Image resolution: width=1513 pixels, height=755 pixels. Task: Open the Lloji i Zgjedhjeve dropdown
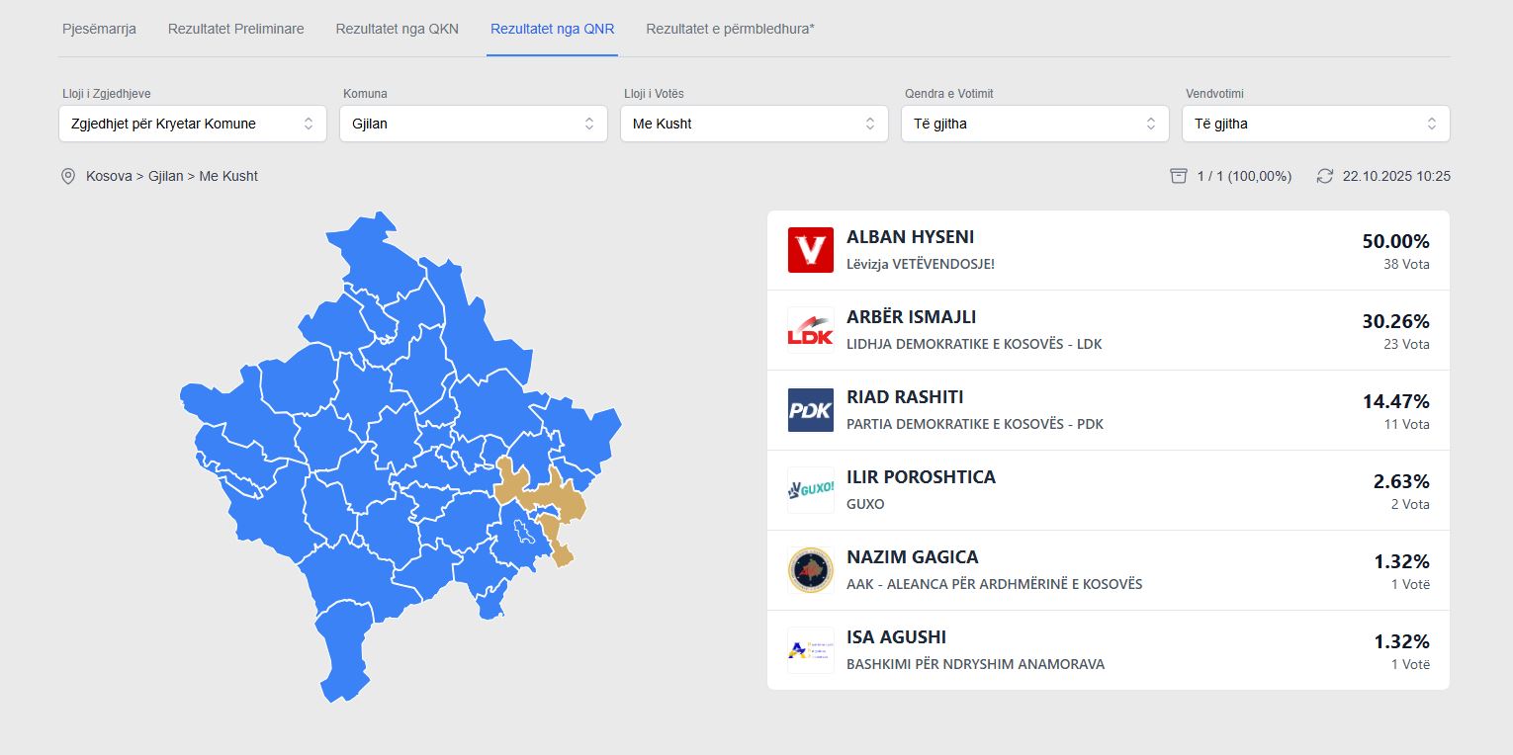point(193,124)
